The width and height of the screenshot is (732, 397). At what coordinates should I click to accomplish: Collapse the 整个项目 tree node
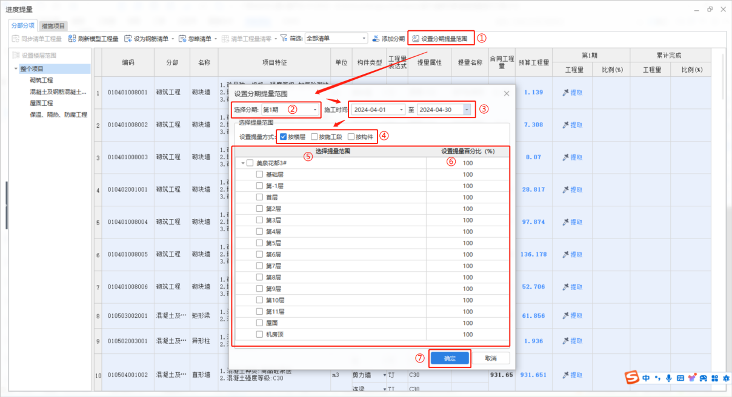pyautogui.click(x=16, y=68)
